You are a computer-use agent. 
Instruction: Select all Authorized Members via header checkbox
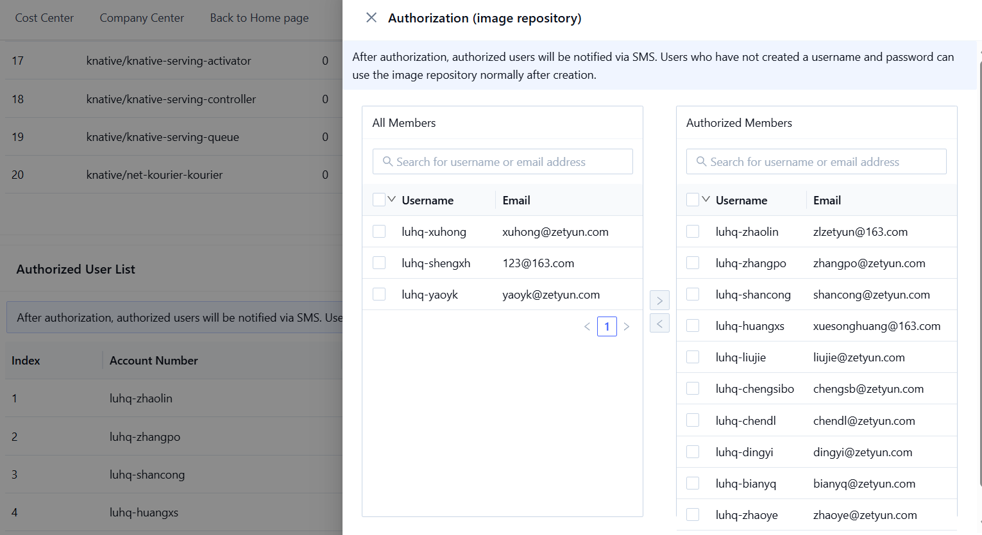coord(693,200)
